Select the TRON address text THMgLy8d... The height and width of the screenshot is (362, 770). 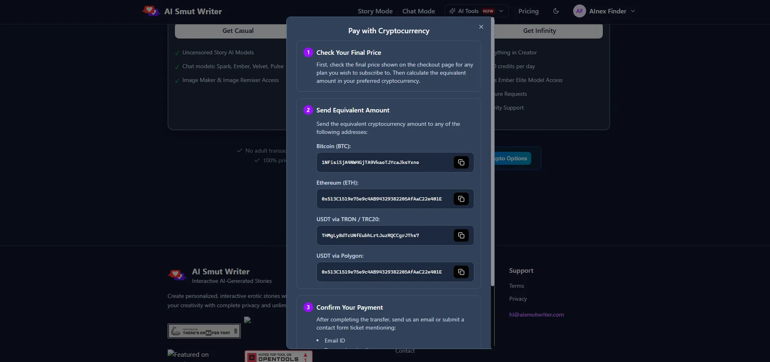[x=370, y=235]
